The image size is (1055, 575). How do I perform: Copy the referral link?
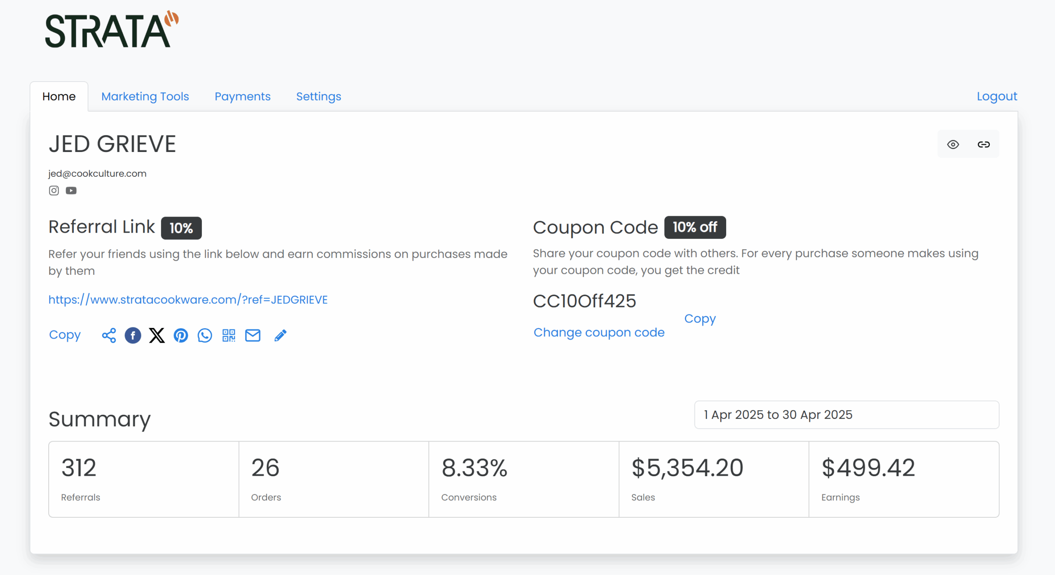click(65, 335)
